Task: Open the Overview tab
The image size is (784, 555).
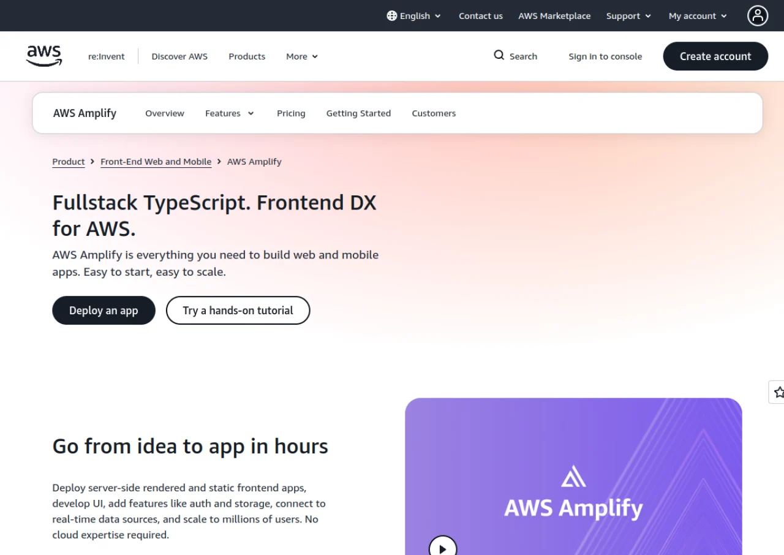Action: tap(165, 113)
